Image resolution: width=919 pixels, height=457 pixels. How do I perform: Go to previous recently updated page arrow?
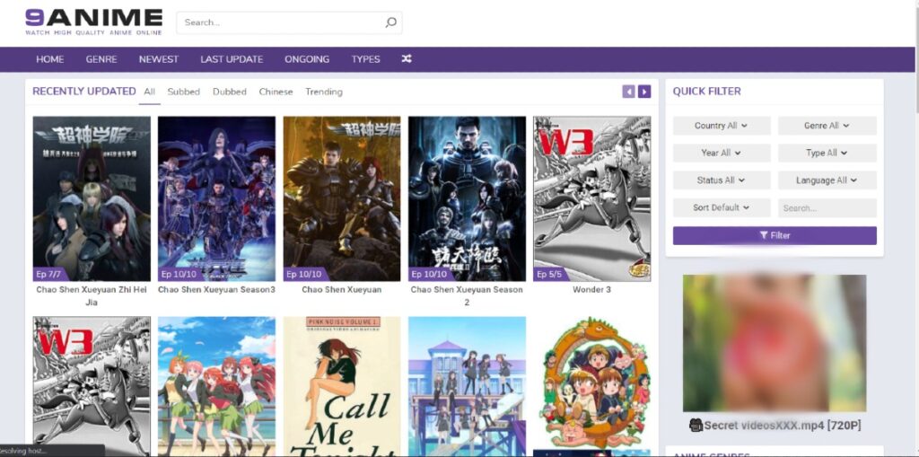tap(628, 92)
